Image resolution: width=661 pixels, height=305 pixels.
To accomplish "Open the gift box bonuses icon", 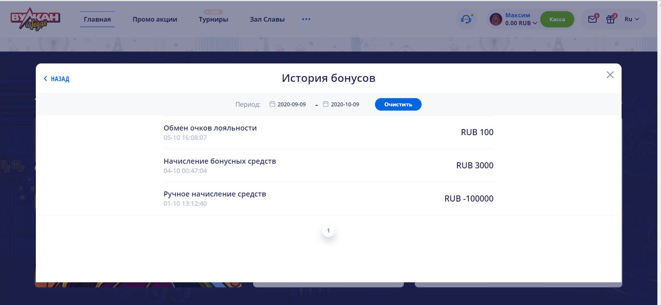I will click(610, 19).
